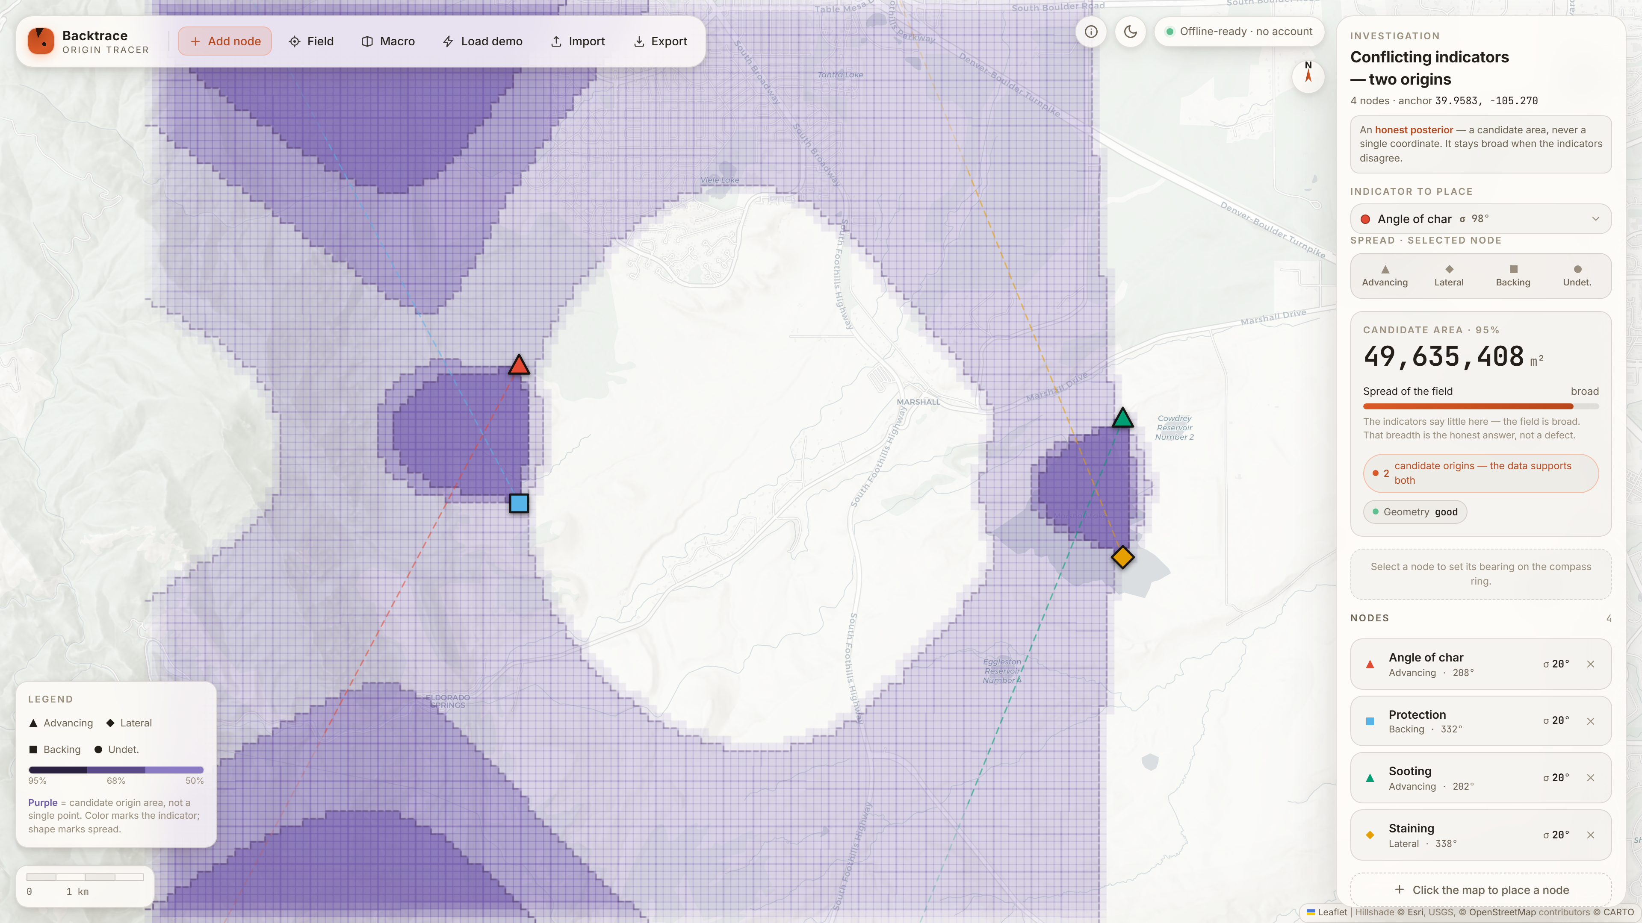Select the green triangle marker on the map

[x=1122, y=418]
